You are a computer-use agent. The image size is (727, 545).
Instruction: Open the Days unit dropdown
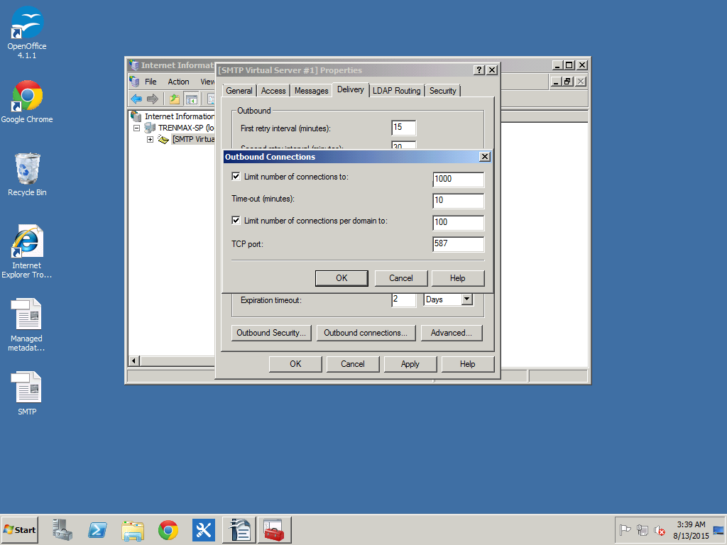pos(467,299)
